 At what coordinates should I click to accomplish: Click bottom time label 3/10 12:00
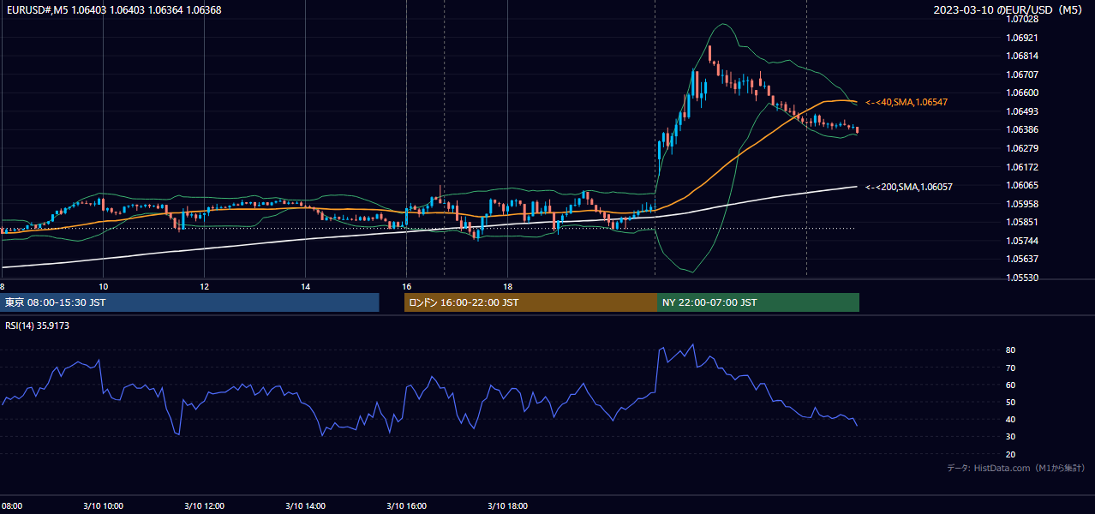[x=204, y=506]
